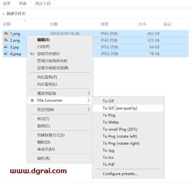Screen dimensions: 192x183
Task: Select To Gif (low quality) preset
Action: (x=128, y=108)
